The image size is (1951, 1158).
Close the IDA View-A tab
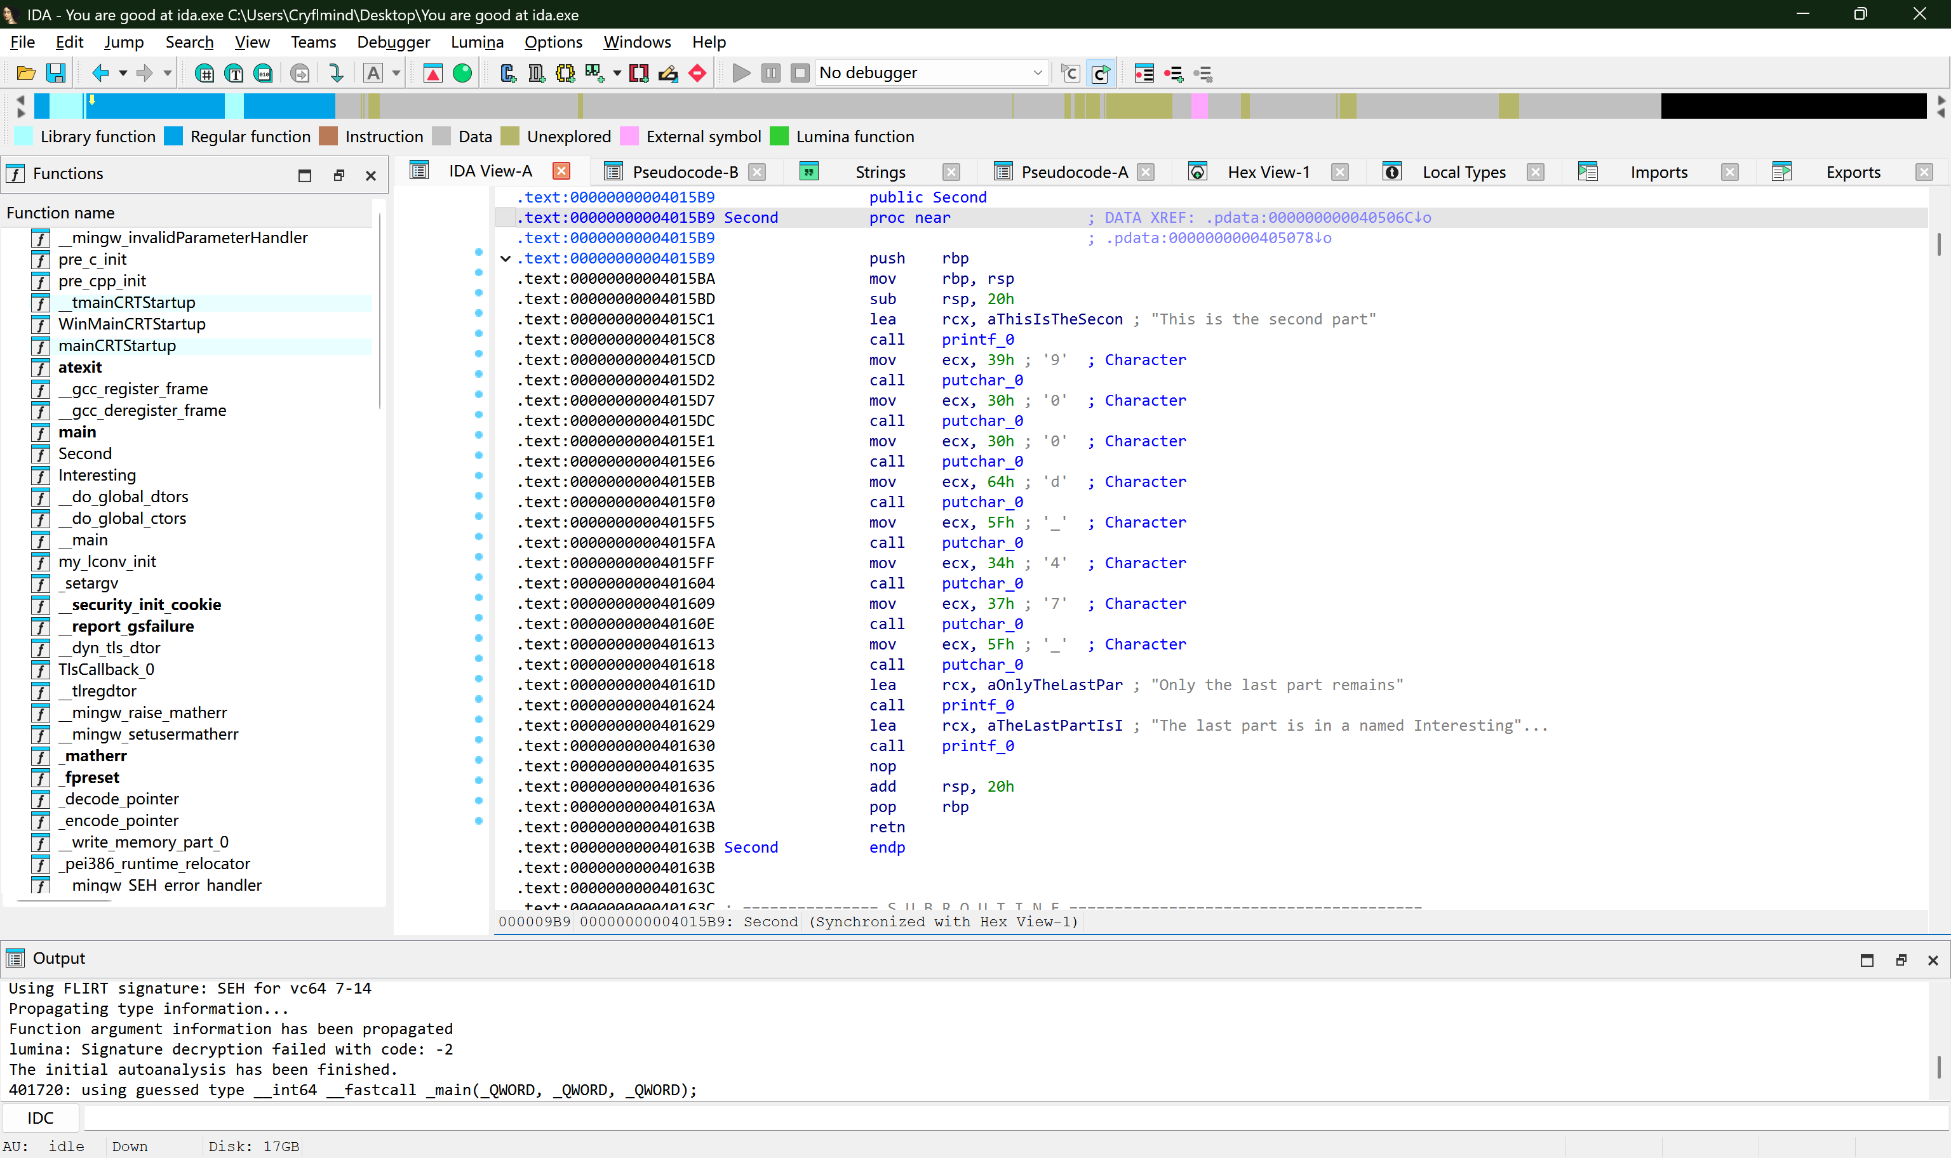[561, 171]
